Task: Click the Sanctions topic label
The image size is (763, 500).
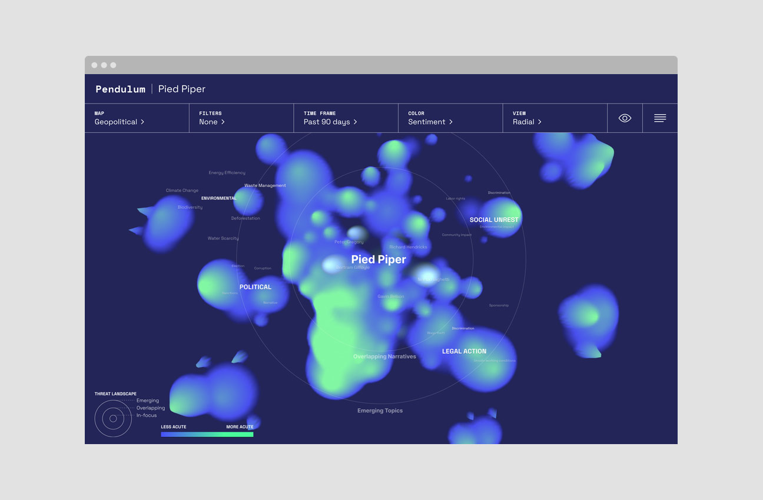Action: point(230,293)
